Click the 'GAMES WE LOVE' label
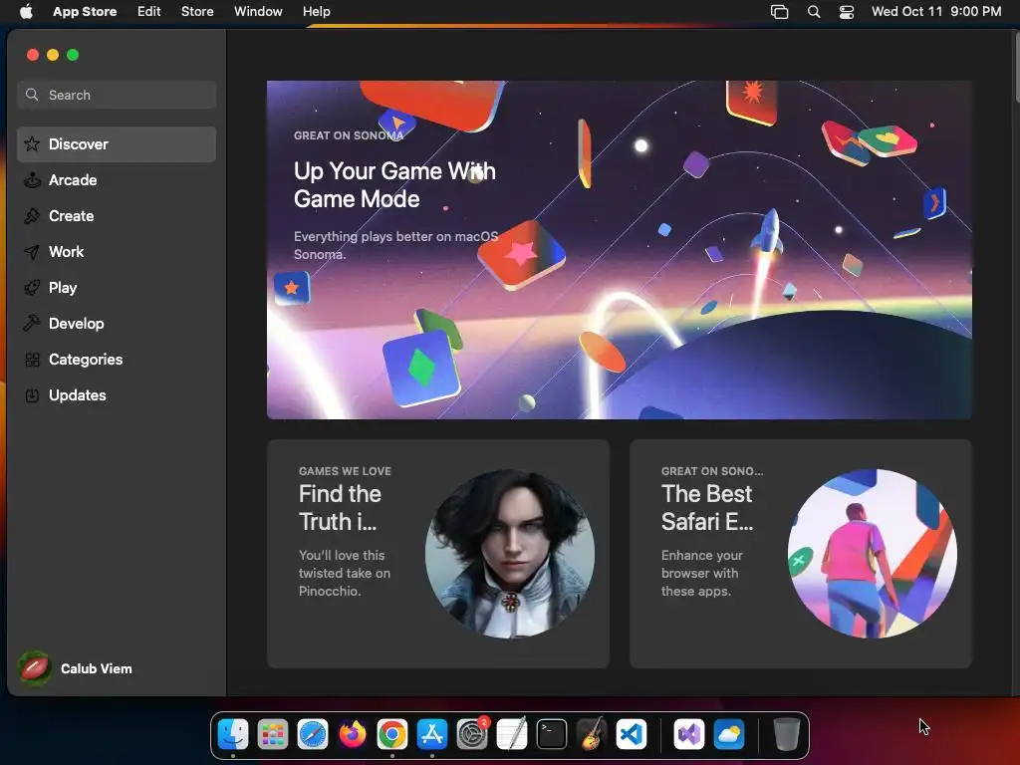The height and width of the screenshot is (765, 1020). click(345, 471)
